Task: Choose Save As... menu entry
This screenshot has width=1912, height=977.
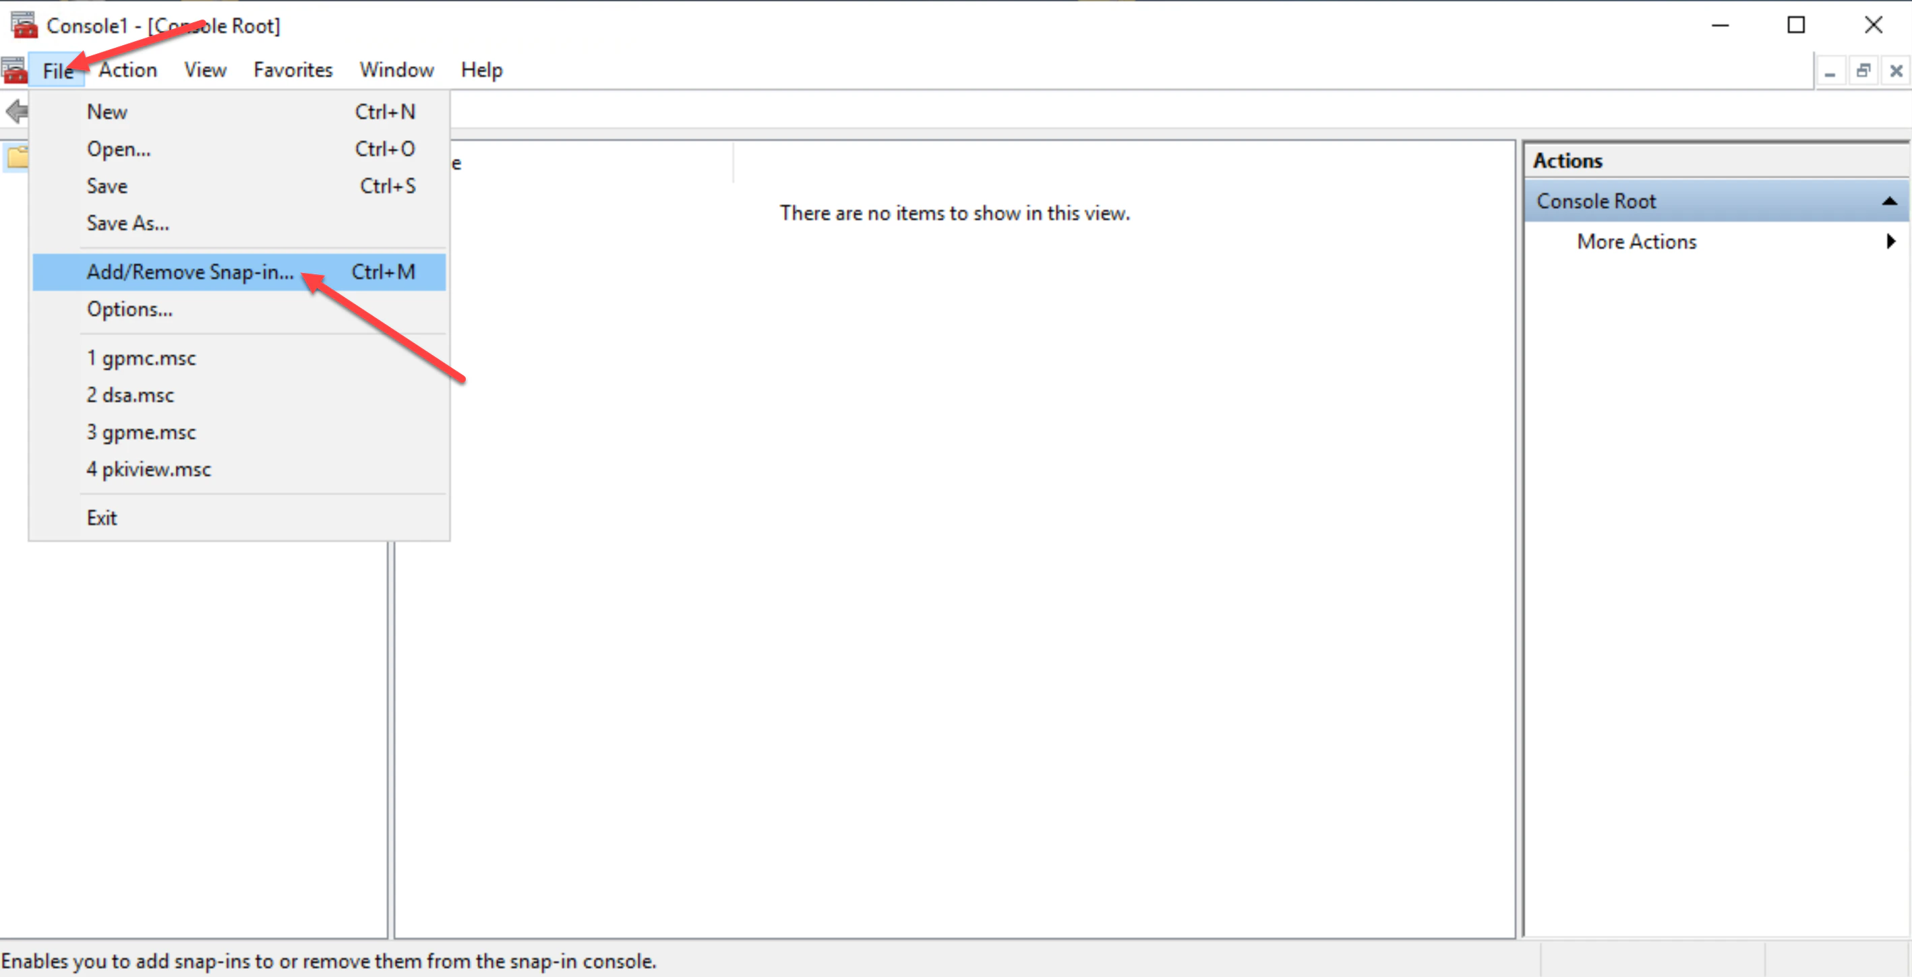Action: (x=127, y=223)
